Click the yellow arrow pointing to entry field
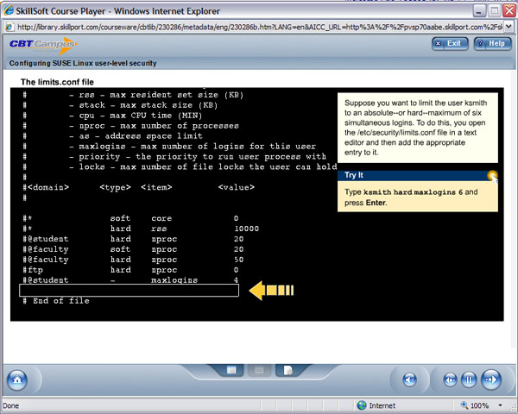The width and height of the screenshot is (518, 414). (x=272, y=291)
